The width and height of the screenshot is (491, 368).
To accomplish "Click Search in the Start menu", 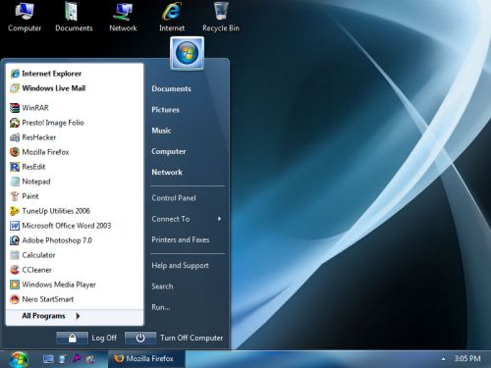I will coord(162,287).
